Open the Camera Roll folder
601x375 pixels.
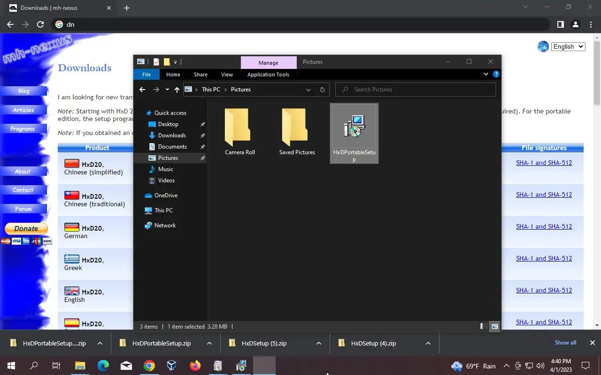tap(239, 132)
